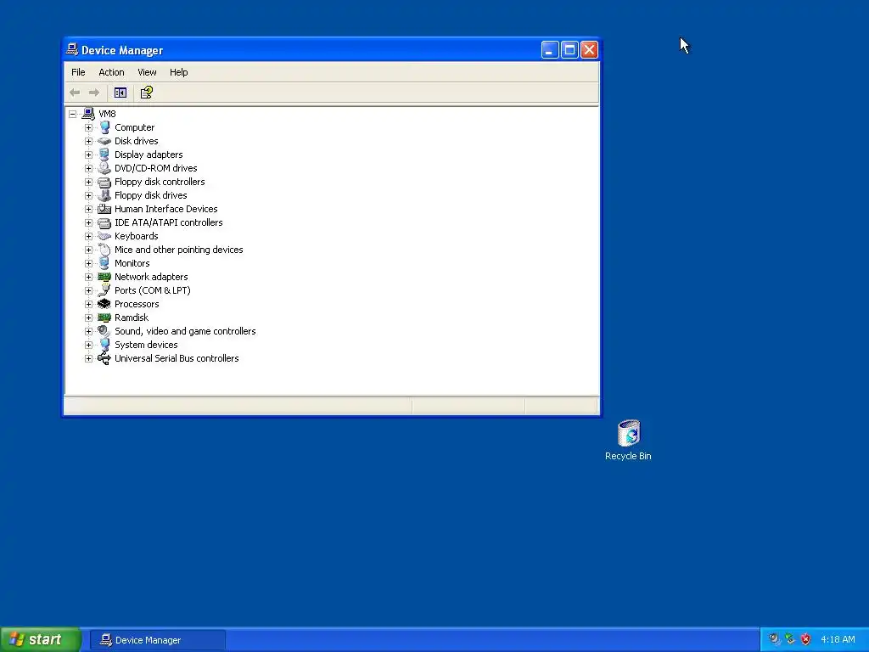This screenshot has height=652, width=869.
Task: Click the Universal Serial Bus controllers icon
Action: coord(104,358)
